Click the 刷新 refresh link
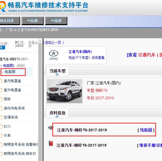Viewport: 162px width, 161px height. (21, 66)
